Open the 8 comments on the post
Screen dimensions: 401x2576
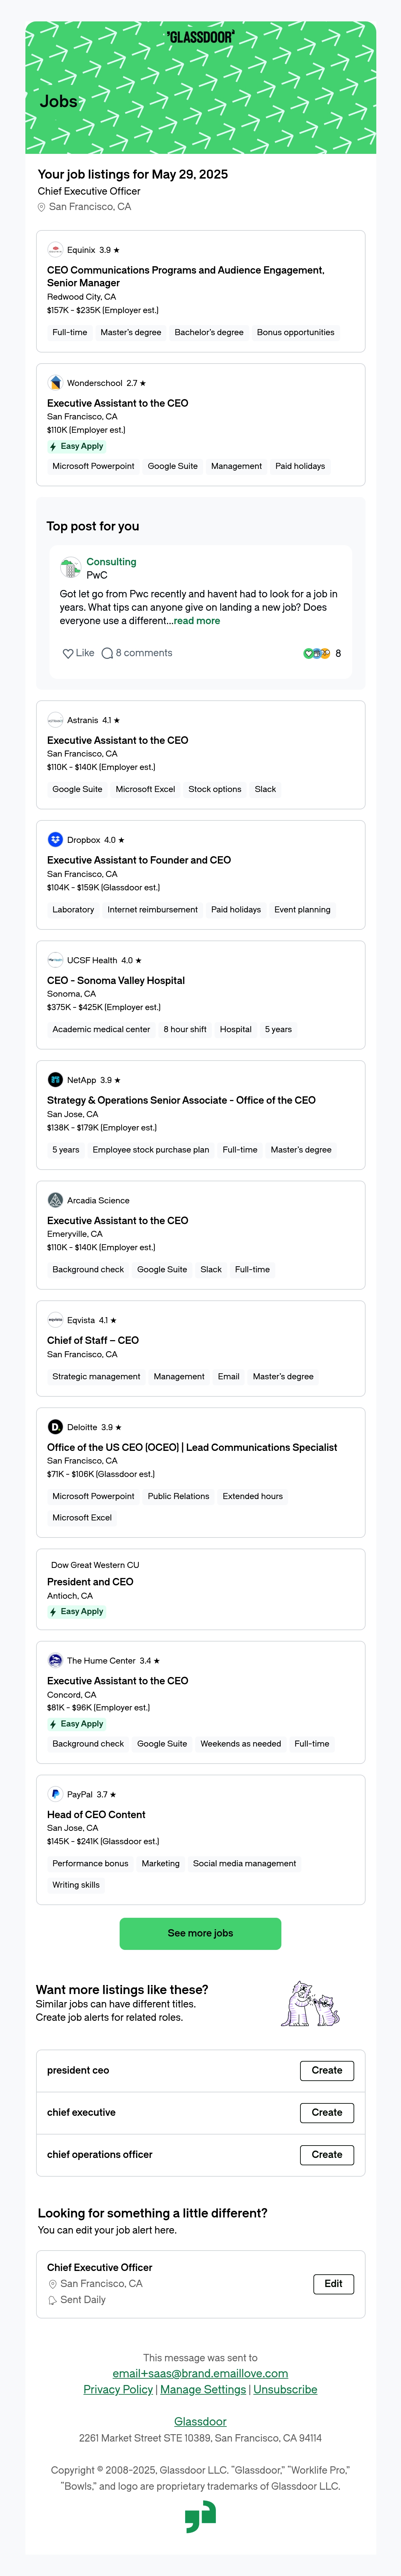click(x=137, y=653)
